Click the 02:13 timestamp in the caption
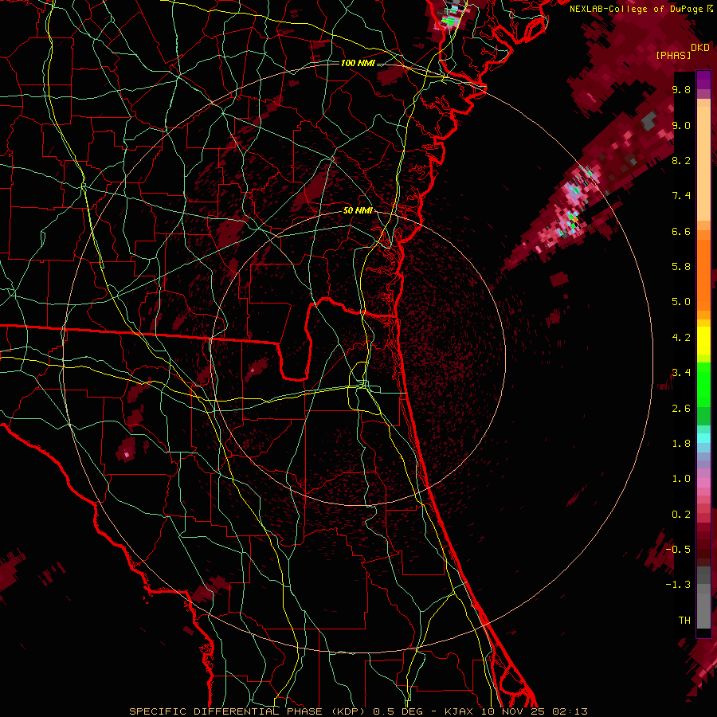This screenshot has width=717, height=717. (x=570, y=711)
